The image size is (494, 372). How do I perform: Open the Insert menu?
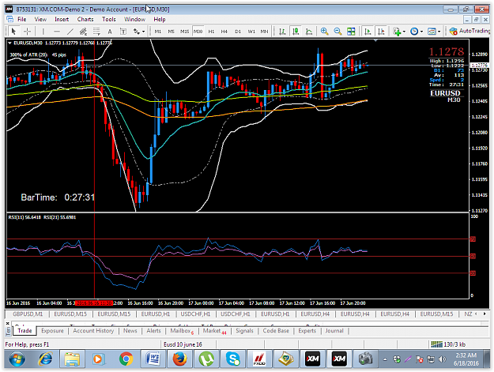point(62,19)
